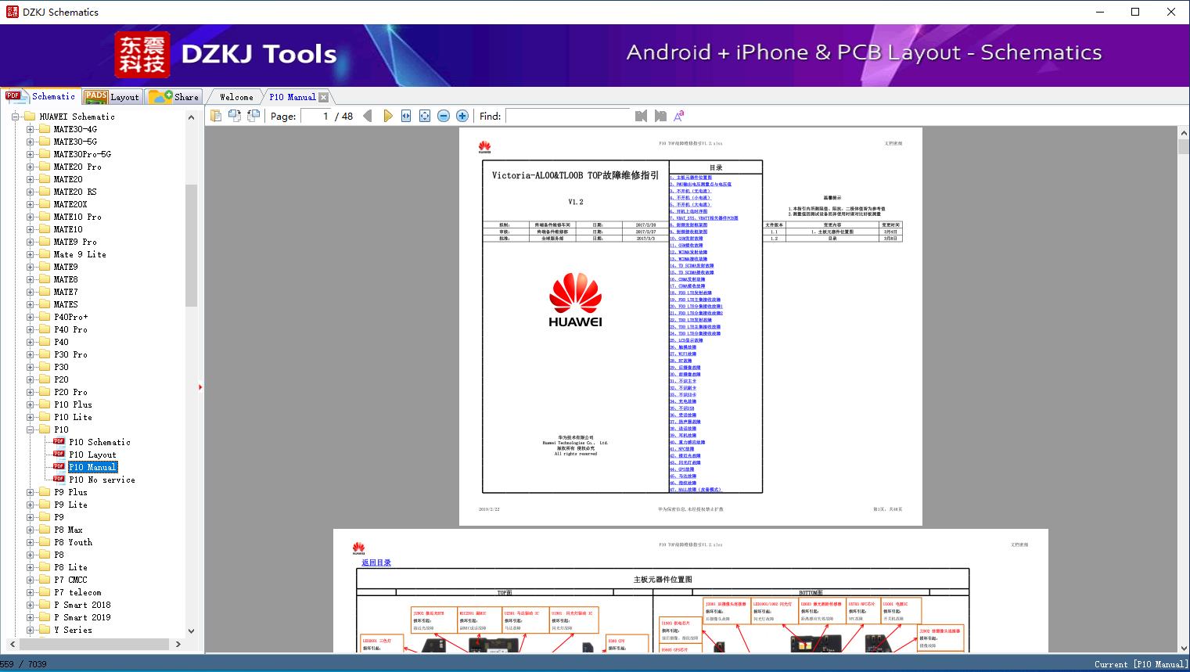This screenshot has width=1190, height=672.
Task: Close the P10 Manual tab
Action: pyautogui.click(x=323, y=97)
